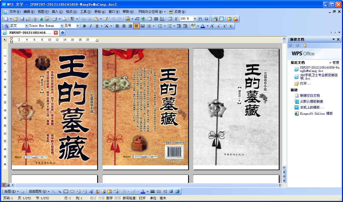Toggle justified text alignment button
Screen dimensions: 343x202
(x=136, y=26)
